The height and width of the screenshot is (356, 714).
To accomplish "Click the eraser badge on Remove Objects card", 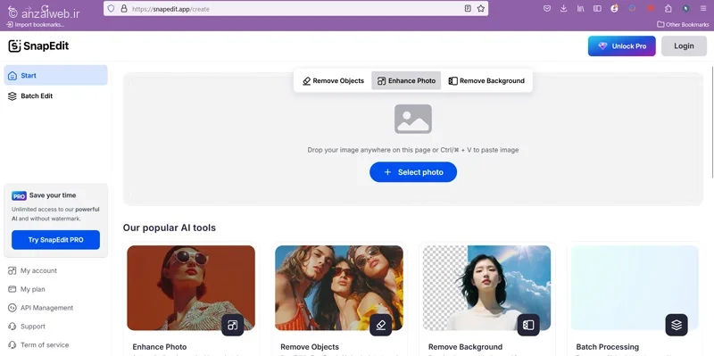I will click(381, 325).
